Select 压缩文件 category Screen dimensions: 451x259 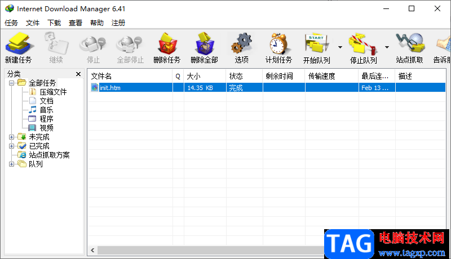coord(53,92)
